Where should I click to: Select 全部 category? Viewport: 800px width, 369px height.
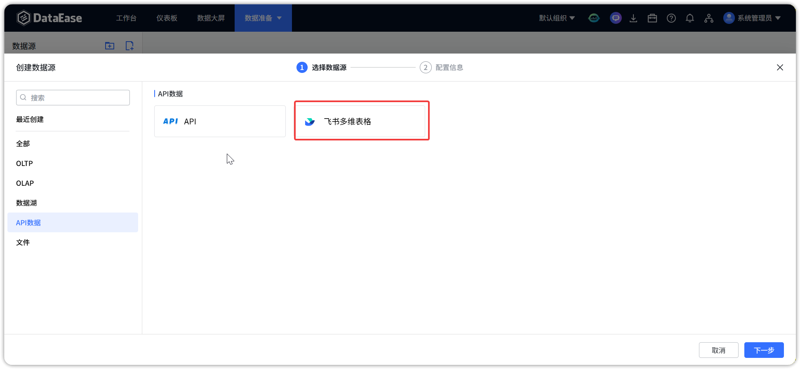[x=73, y=144]
